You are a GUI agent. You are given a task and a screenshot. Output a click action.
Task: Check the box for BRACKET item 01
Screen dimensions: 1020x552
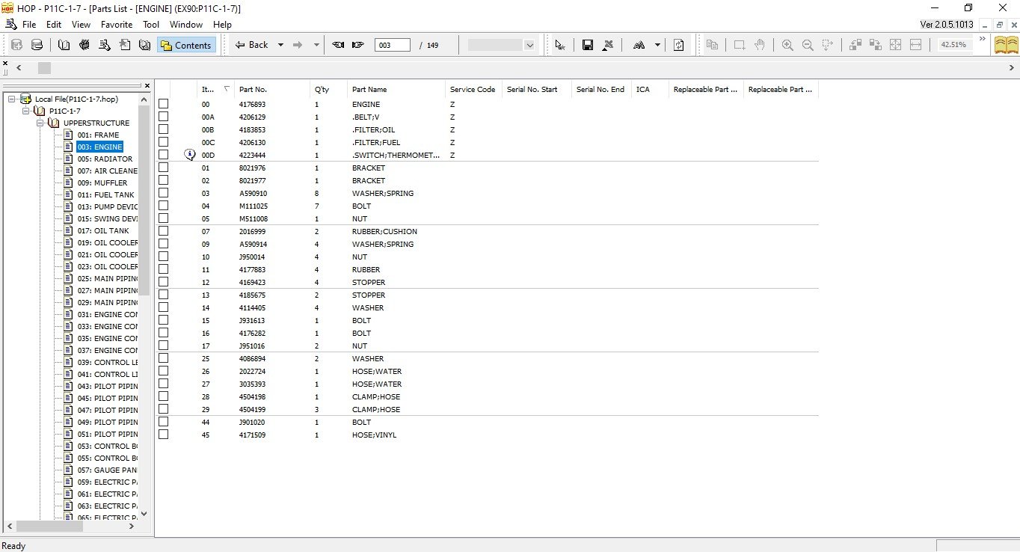click(163, 168)
